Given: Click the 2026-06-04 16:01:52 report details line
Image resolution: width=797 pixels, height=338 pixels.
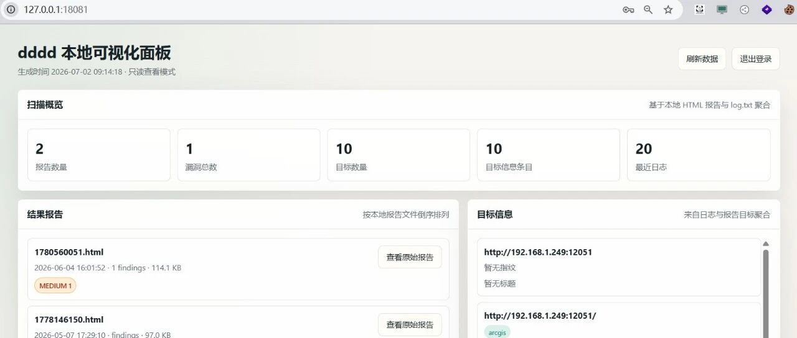Looking at the screenshot, I should click(108, 268).
